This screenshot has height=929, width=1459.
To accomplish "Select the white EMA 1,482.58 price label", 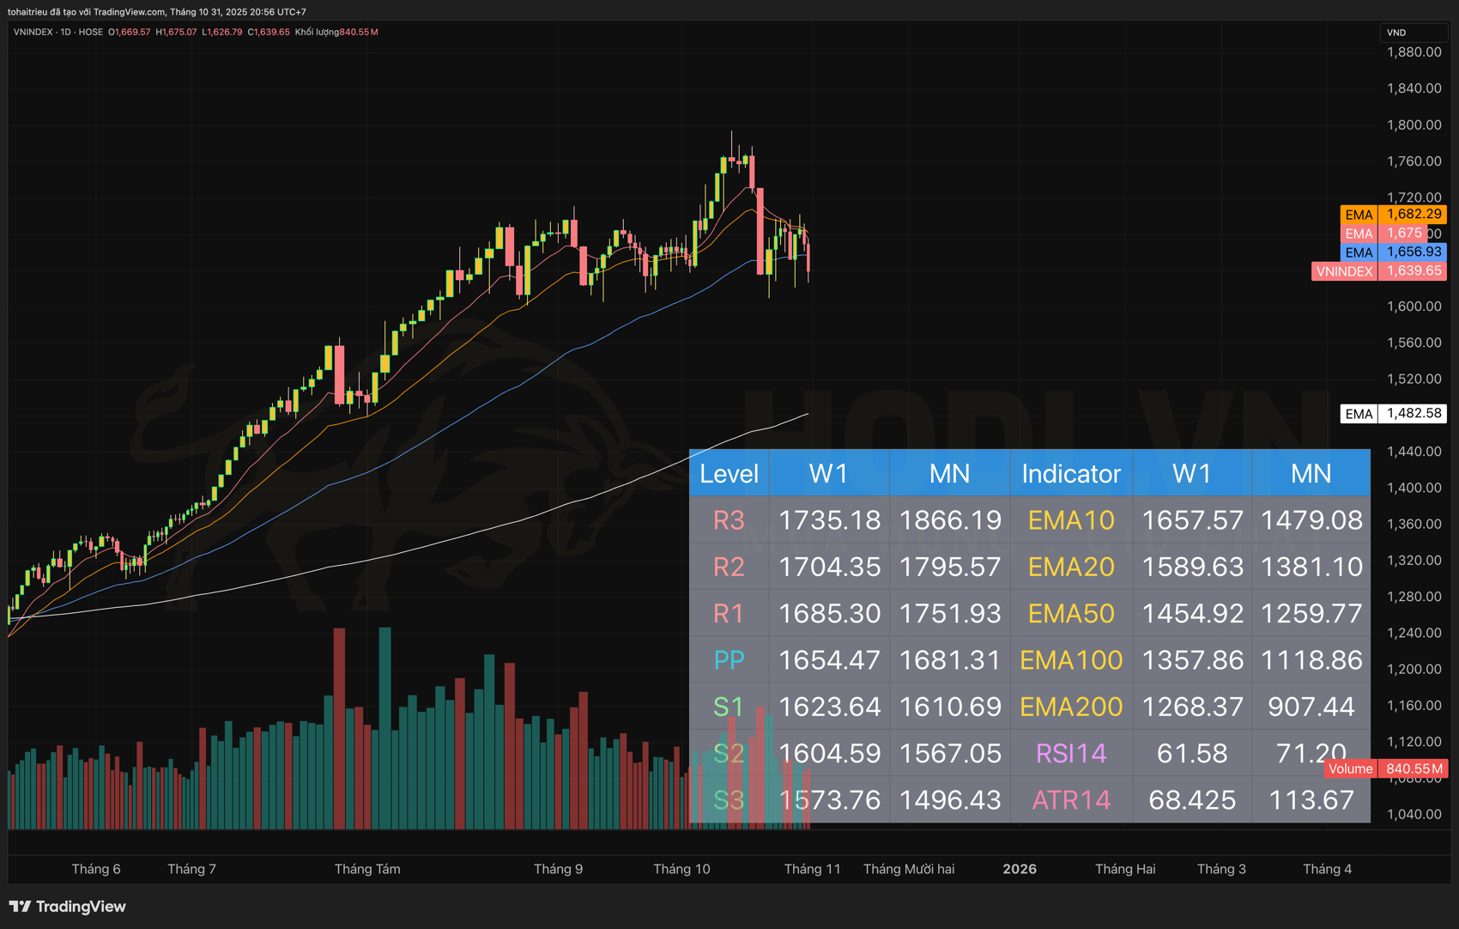I will coord(1393,414).
